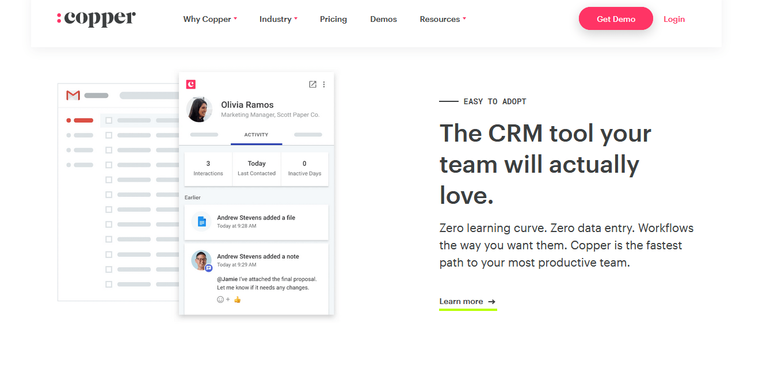
Task: Open the Demos page
Action: pos(383,19)
